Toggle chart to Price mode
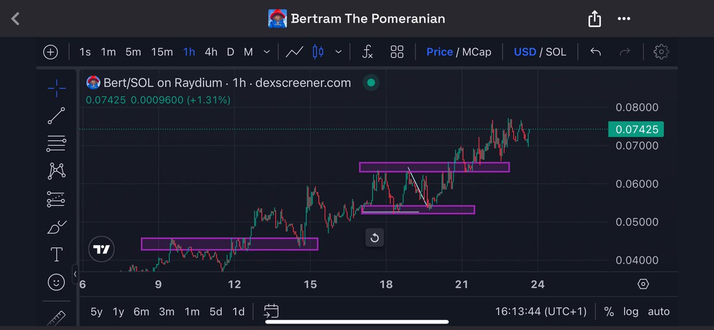This screenshot has width=714, height=330. coord(440,52)
